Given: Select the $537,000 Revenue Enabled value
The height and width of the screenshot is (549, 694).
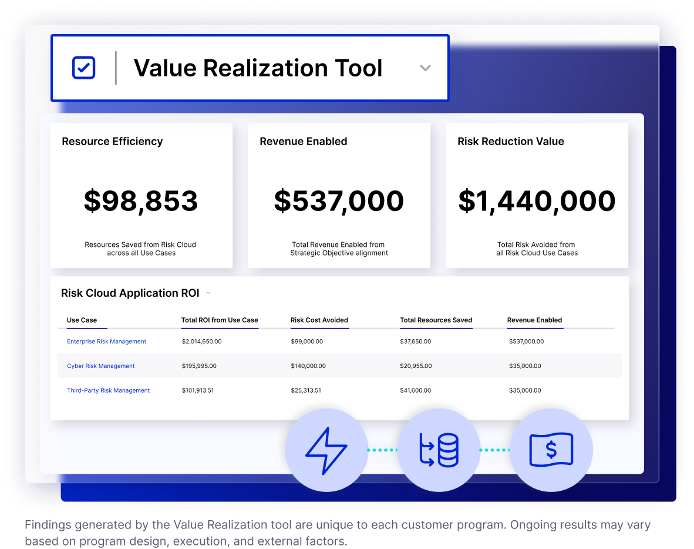Looking at the screenshot, I should point(339,200).
